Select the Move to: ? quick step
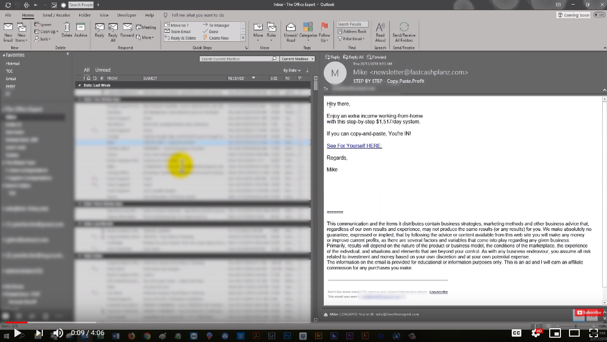 coord(177,25)
